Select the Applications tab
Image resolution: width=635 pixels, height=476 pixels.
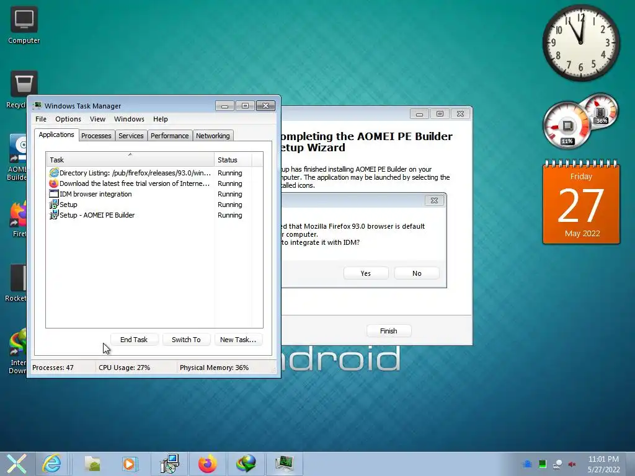pyautogui.click(x=56, y=134)
